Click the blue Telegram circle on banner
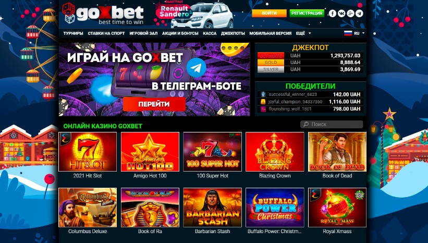The image size is (428, 243). point(196,67)
